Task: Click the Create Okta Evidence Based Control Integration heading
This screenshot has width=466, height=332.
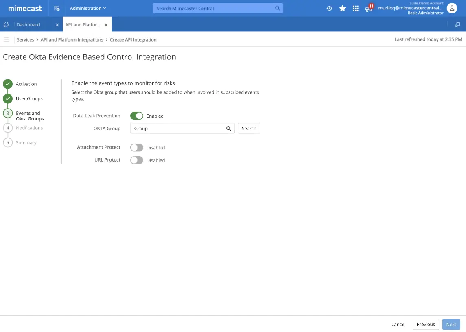Action: [x=90, y=57]
